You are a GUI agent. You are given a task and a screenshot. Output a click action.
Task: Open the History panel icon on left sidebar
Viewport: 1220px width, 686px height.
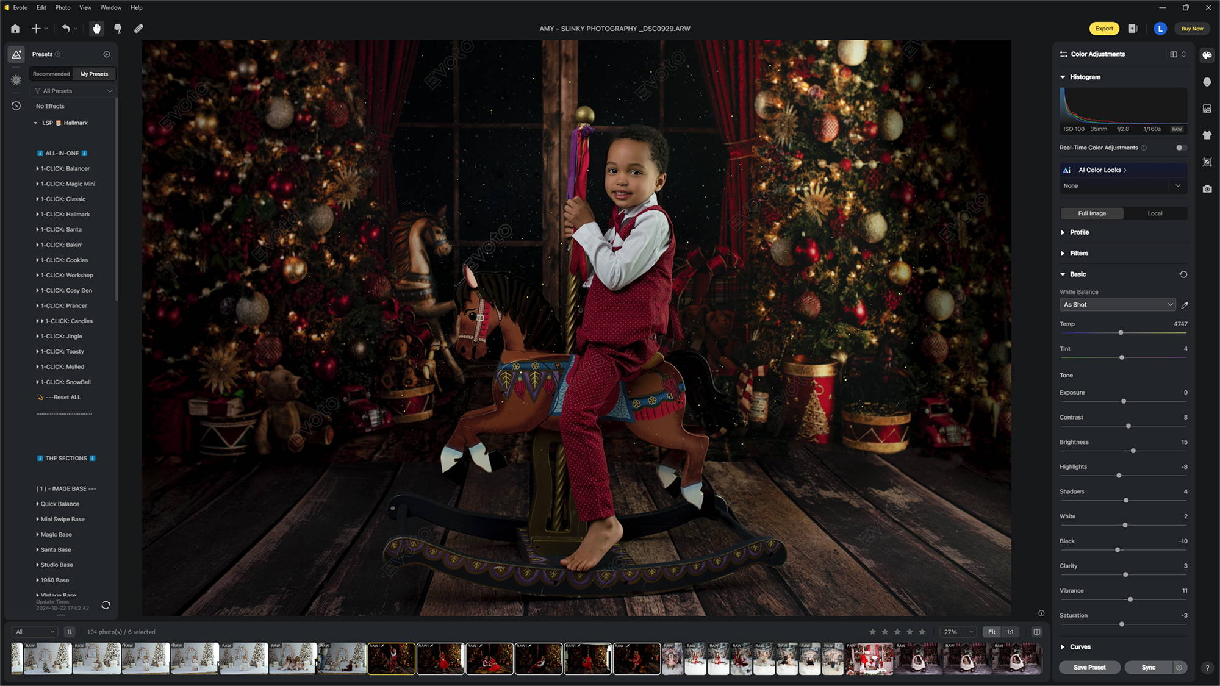point(16,106)
